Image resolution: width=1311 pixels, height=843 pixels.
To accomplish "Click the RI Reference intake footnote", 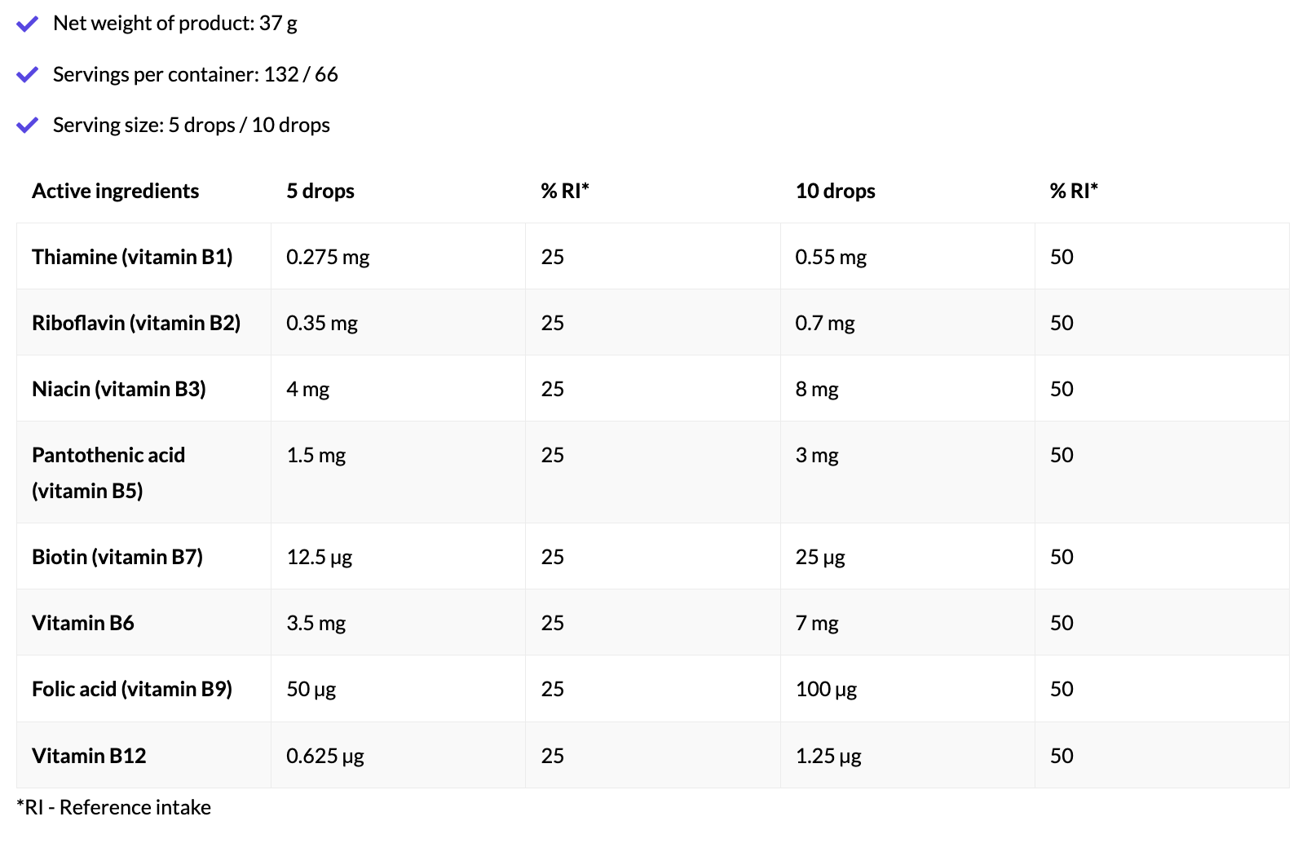I will pos(113,807).
